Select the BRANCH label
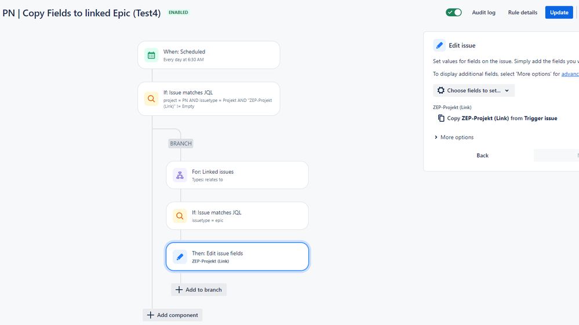579x325 pixels. tap(181, 144)
